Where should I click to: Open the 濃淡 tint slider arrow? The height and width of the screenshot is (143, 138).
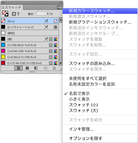(x=48, y=14)
